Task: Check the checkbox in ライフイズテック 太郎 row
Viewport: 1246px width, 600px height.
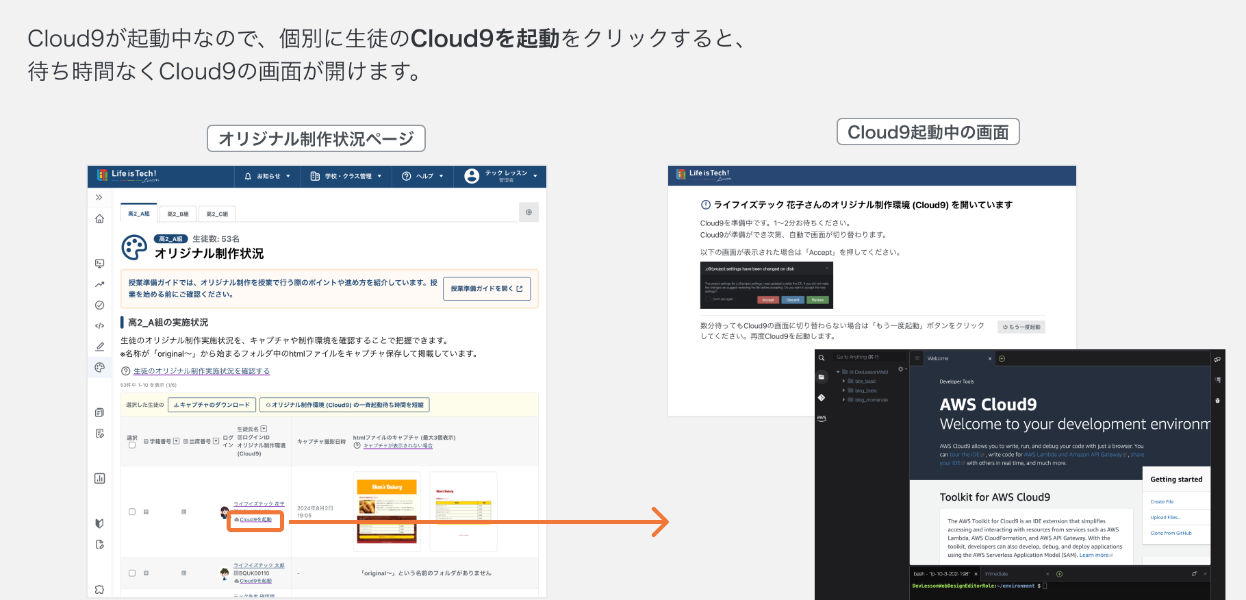Action: click(x=132, y=573)
